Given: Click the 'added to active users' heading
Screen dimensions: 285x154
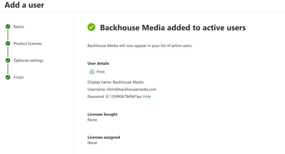Looking at the screenshot, I should point(173,28).
